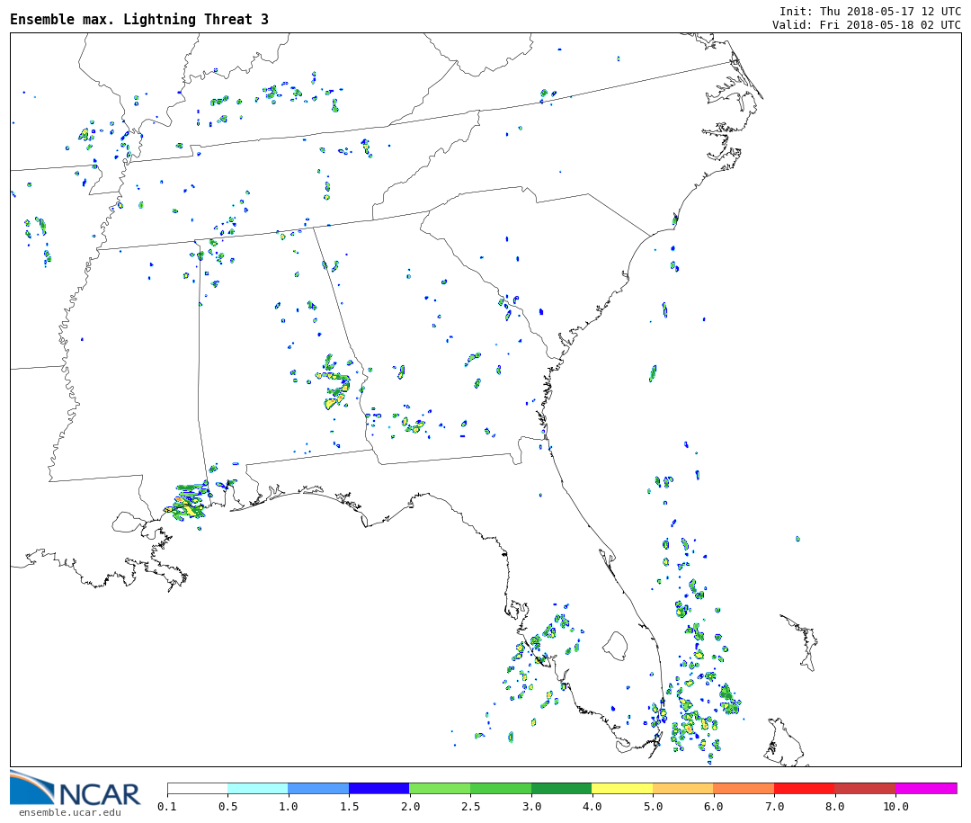
Task: Select the dark red swatch between 8.0 and 10.0
Action: pos(865,788)
